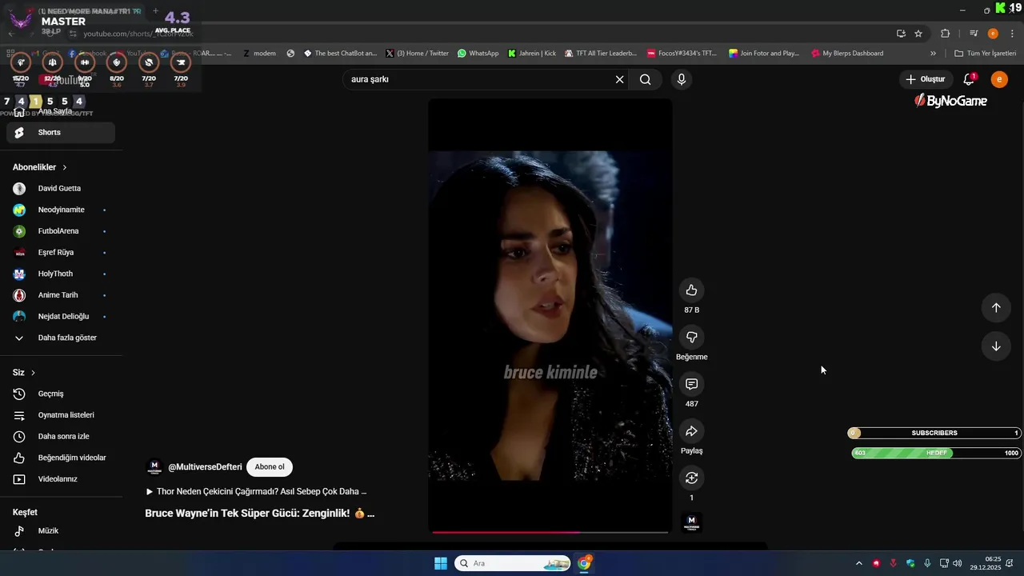This screenshot has height=576, width=1024.
Task: Open the TFT All Tier Leaderboard bookmark
Action: [601, 54]
